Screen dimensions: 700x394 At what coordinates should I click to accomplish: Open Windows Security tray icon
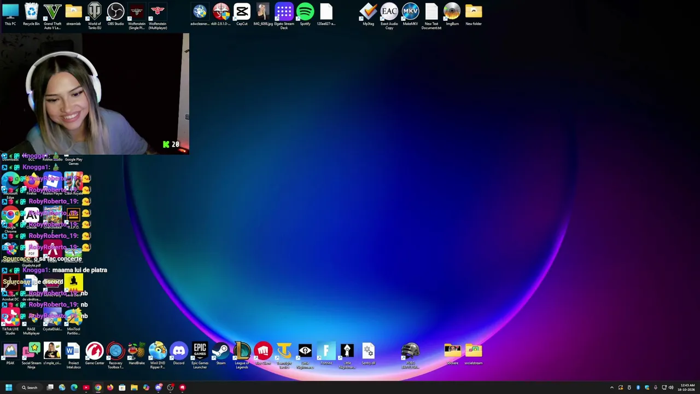click(647, 387)
